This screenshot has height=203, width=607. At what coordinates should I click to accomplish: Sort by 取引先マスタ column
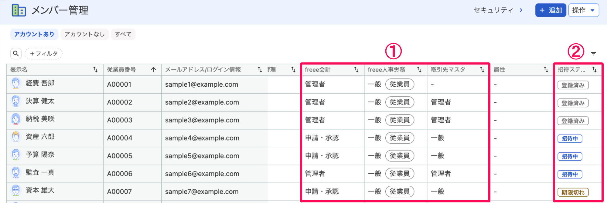coord(482,70)
